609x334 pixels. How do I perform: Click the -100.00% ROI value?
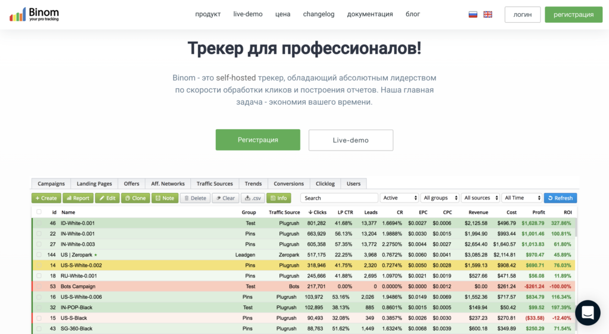[x=560, y=286]
